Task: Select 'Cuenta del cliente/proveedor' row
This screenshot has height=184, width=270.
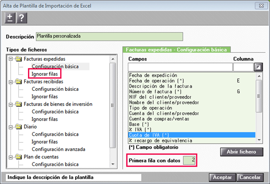Action: (192, 113)
